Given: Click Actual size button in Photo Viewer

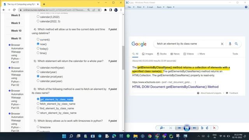Looking at the screenshot, I should [x=170, y=128].
